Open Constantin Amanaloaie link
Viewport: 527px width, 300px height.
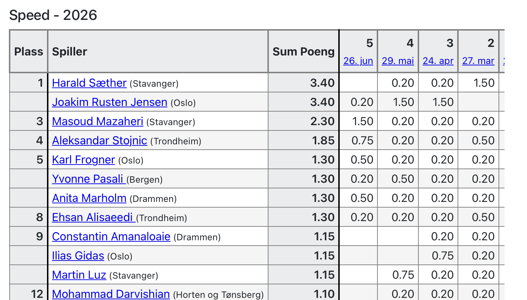pyautogui.click(x=111, y=236)
